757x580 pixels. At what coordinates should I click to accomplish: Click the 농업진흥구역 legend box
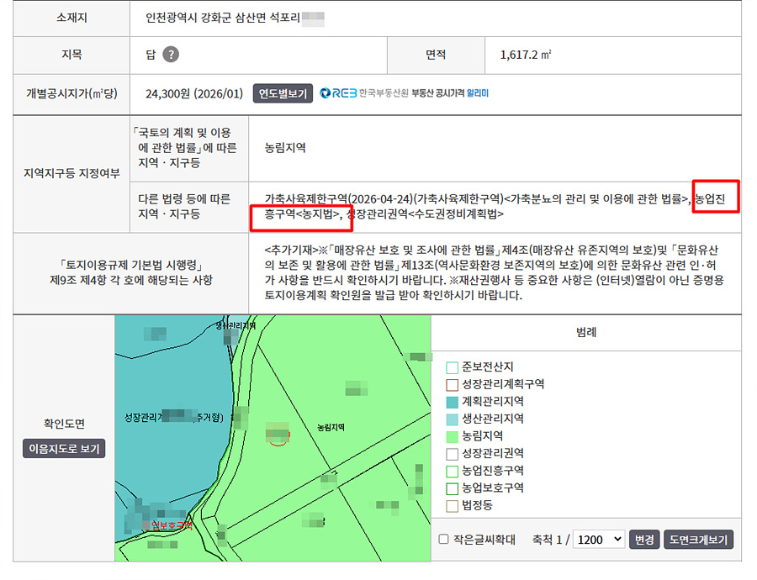[x=452, y=472]
